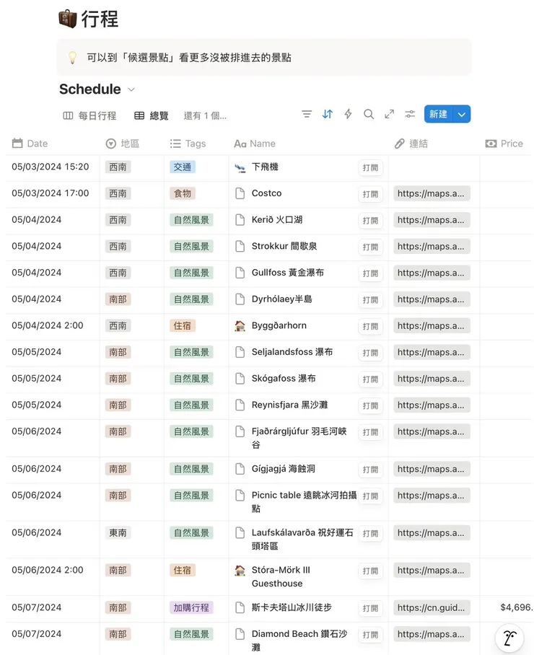Select the price value $4,696
The height and width of the screenshot is (655, 534).
click(x=517, y=607)
